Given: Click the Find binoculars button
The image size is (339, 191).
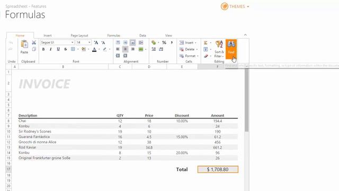Looking at the screenshot, I should click(x=231, y=49).
